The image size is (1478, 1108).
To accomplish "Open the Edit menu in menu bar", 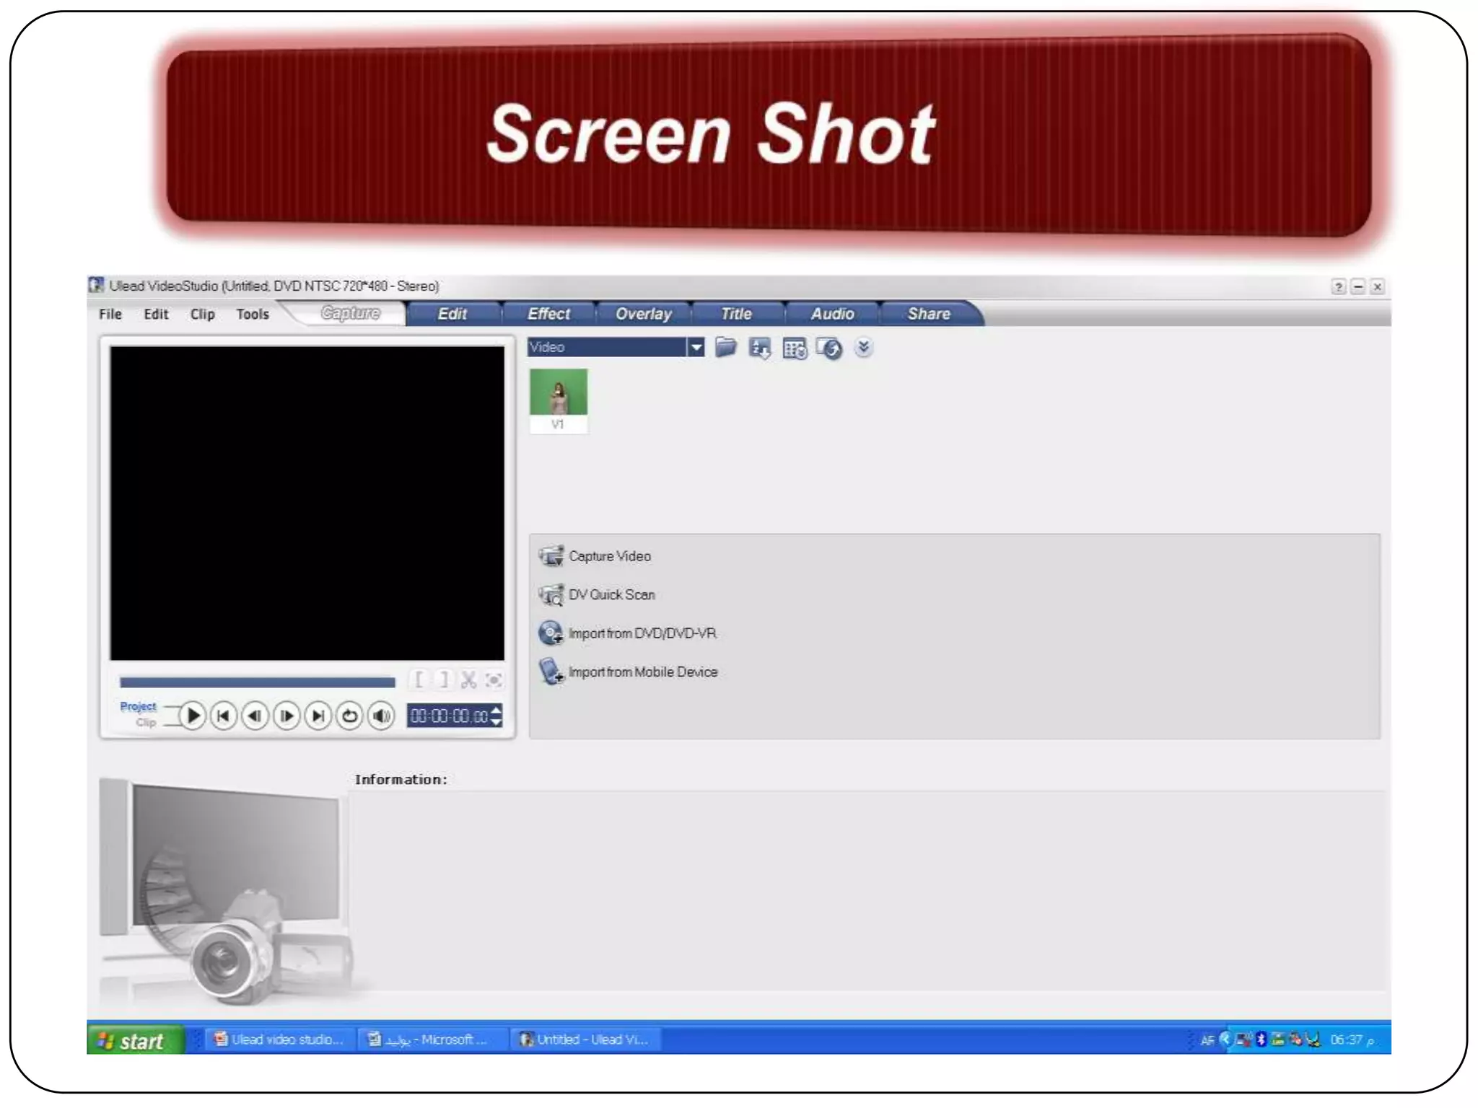I will [156, 314].
